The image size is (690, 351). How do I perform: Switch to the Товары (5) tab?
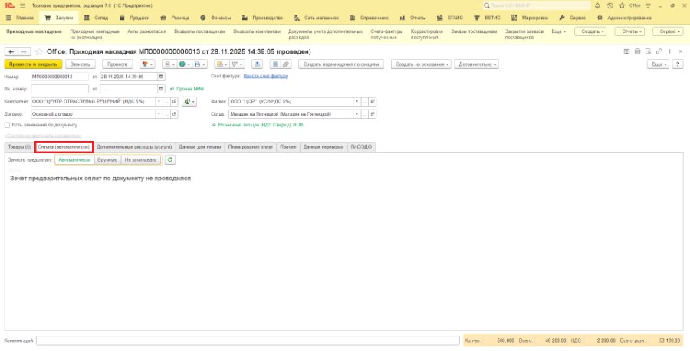(x=19, y=147)
